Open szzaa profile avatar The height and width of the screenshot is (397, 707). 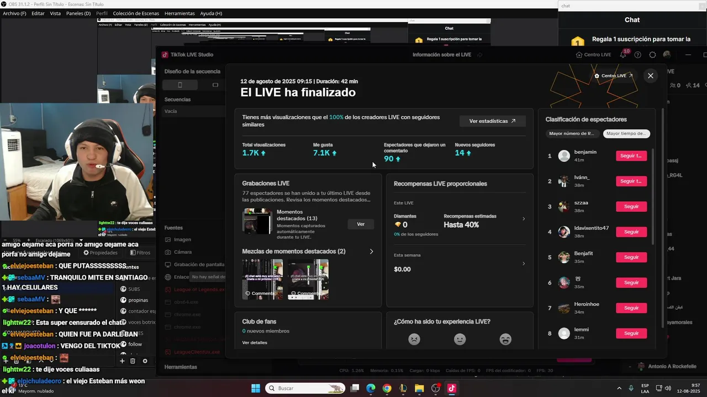564,207
